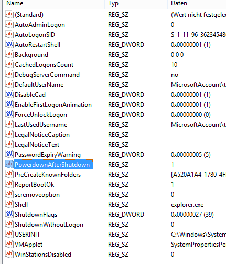Select the USERINIT value name
Viewport: 226px width, 264px height.
(x=28, y=235)
